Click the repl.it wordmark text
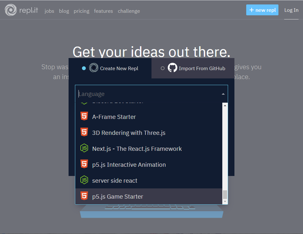 pyautogui.click(x=29, y=10)
